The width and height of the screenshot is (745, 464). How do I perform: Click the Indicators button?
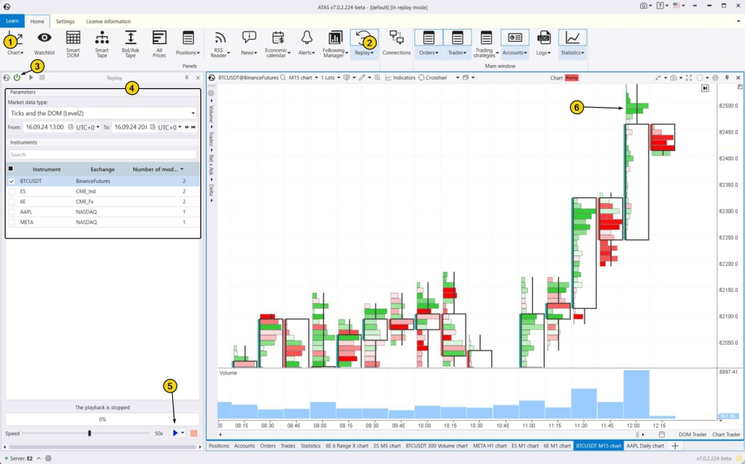pyautogui.click(x=400, y=77)
